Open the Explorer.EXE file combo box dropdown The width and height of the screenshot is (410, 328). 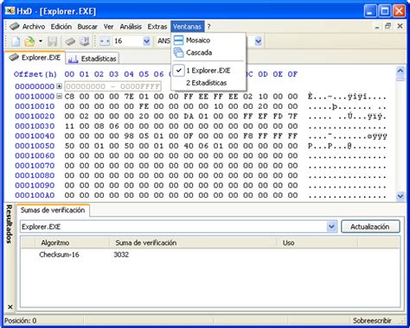331,227
